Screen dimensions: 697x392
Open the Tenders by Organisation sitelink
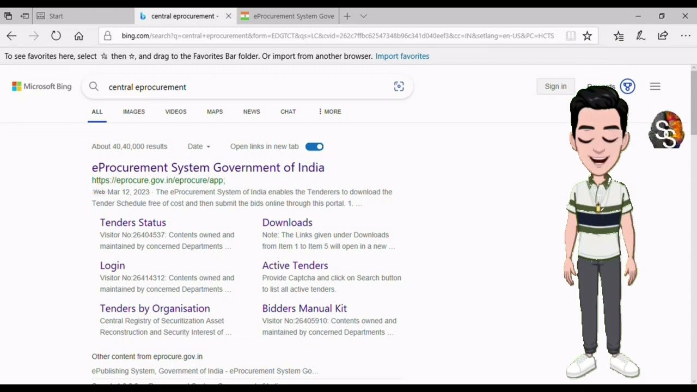[155, 308]
